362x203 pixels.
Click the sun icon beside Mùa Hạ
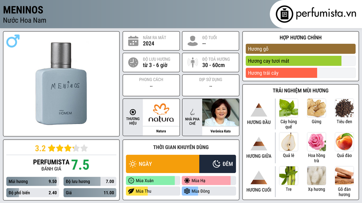click(187, 180)
